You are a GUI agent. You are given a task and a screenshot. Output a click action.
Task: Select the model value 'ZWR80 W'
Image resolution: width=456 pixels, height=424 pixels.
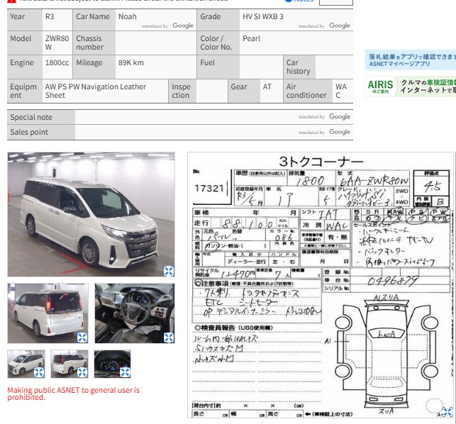tap(57, 43)
